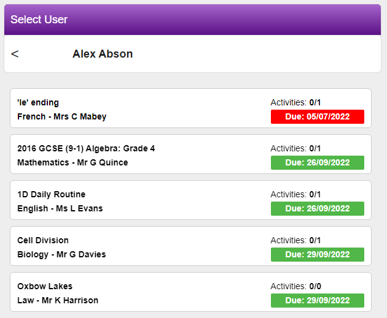This screenshot has height=318, width=387.
Task: Click Law Due: 29/09/2022 green badge
Action: [318, 300]
